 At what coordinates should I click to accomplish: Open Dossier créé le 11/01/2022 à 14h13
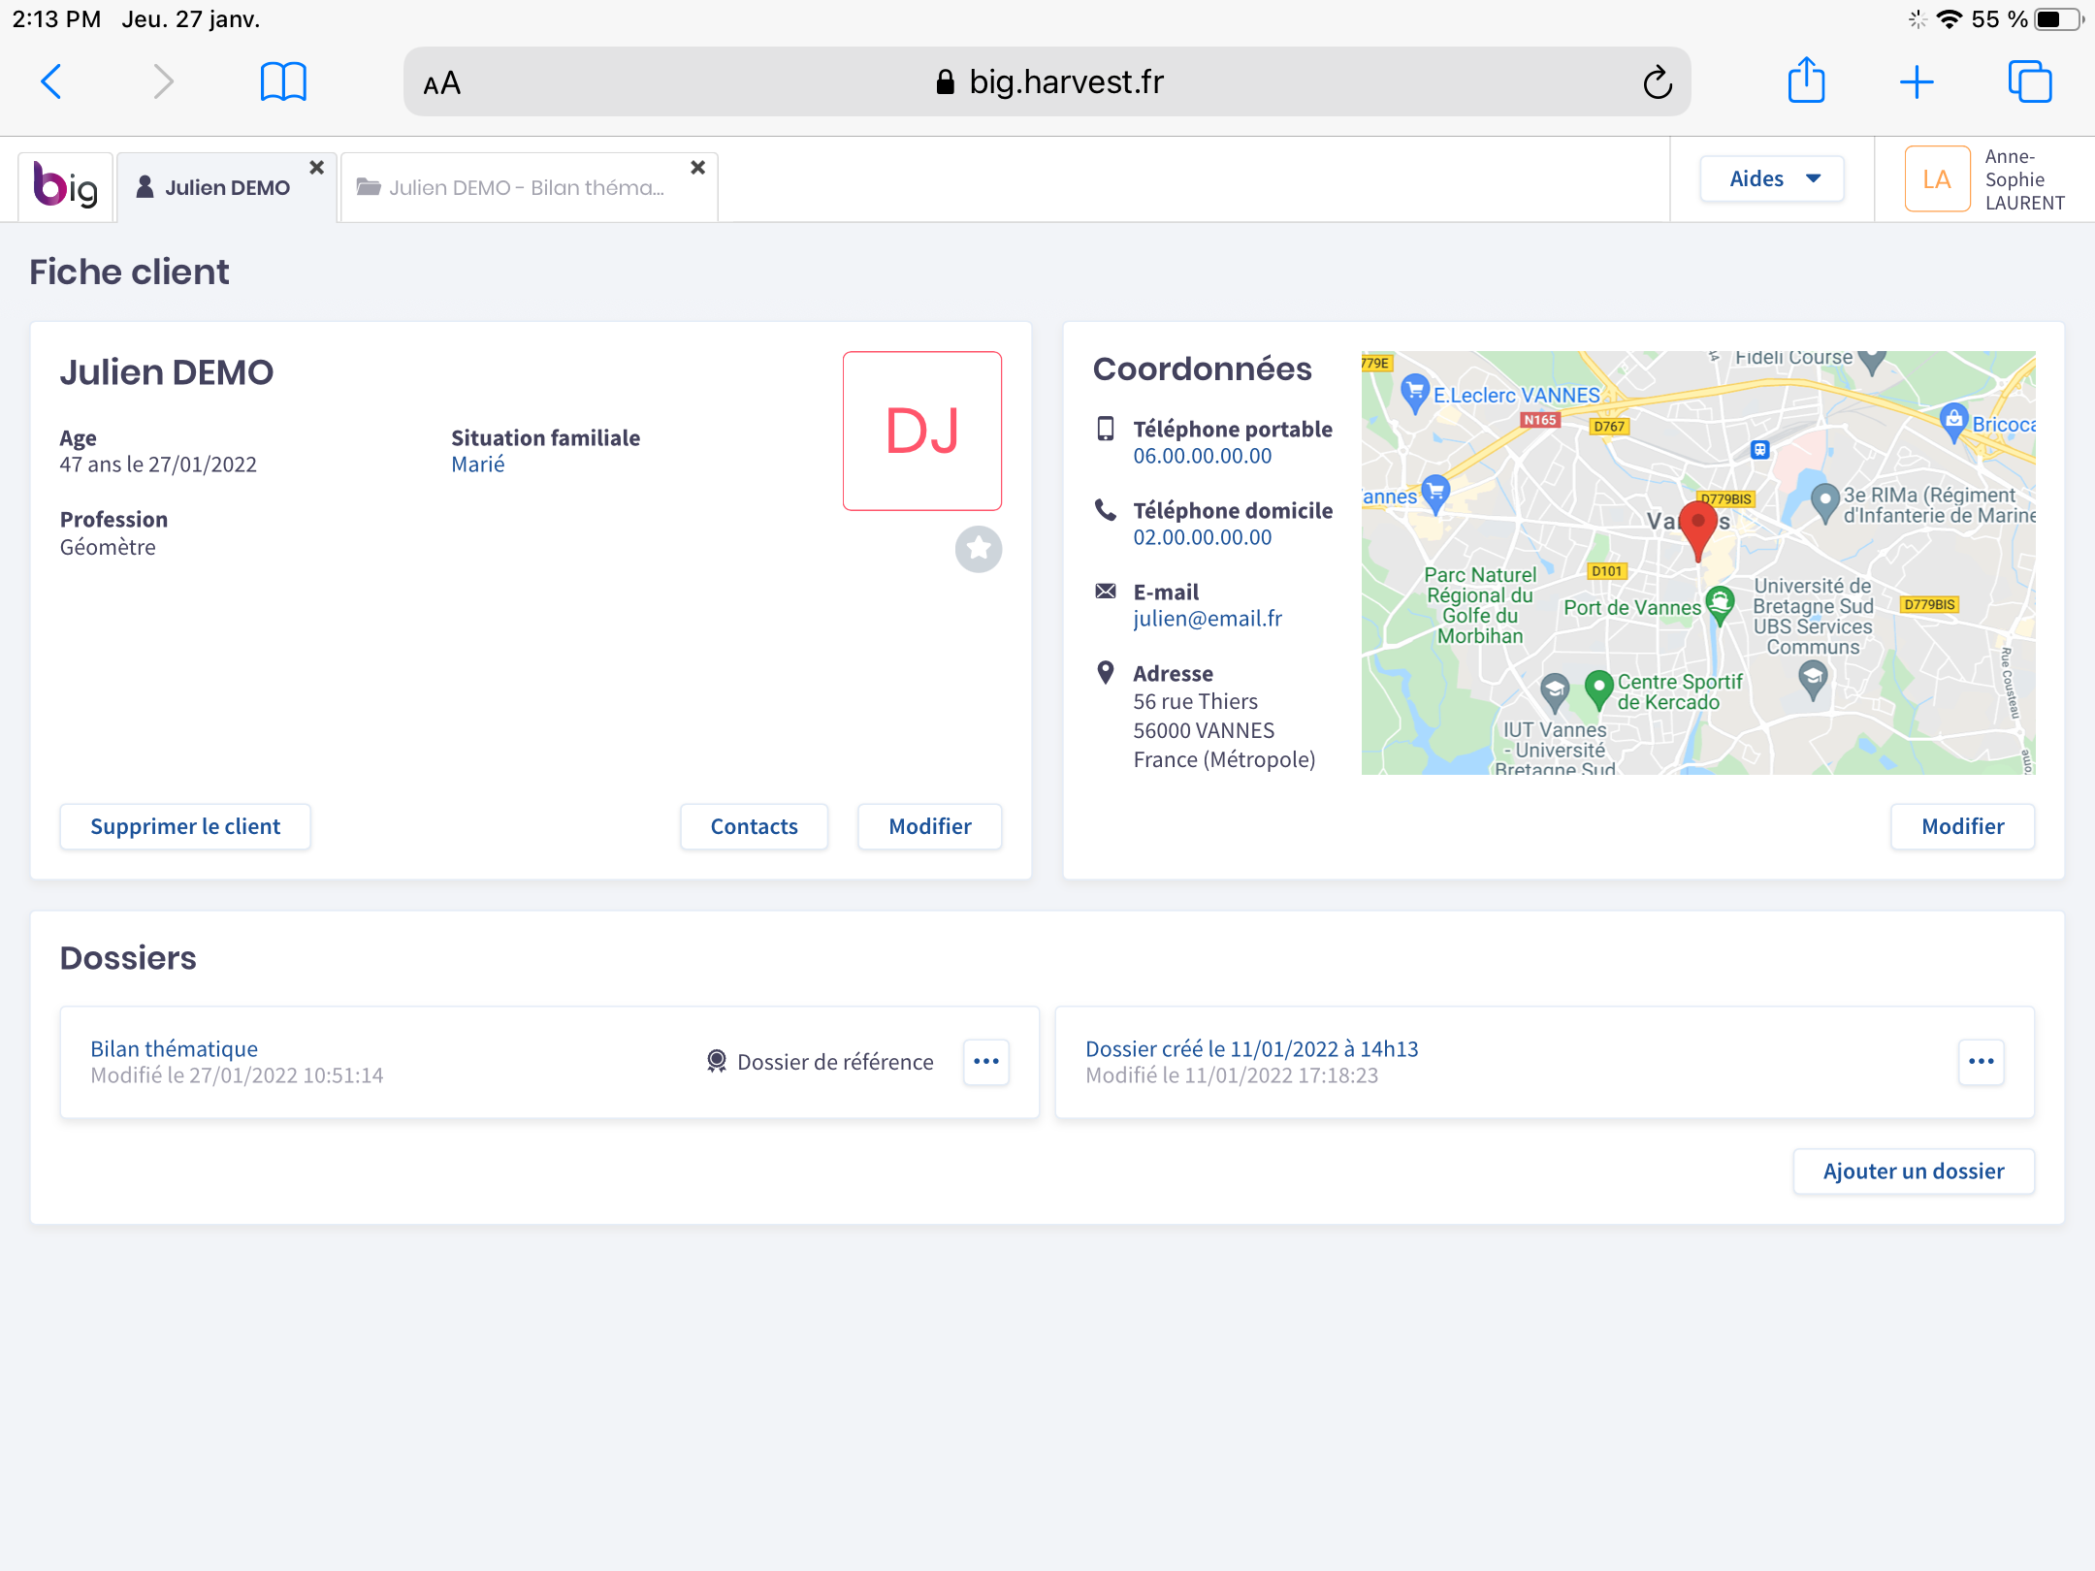point(1251,1048)
